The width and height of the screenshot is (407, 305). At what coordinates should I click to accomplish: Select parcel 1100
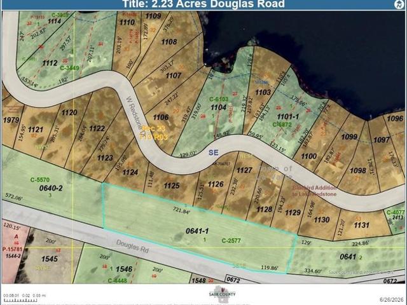309,156
